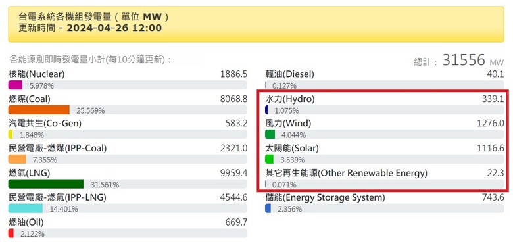Click the dark green LNG bar
The image size is (513, 244).
click(46, 183)
